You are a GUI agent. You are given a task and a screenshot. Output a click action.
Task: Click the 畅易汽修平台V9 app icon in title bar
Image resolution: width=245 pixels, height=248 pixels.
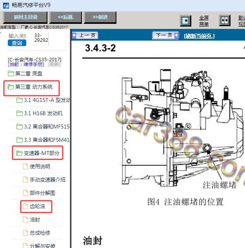click(x=6, y=5)
